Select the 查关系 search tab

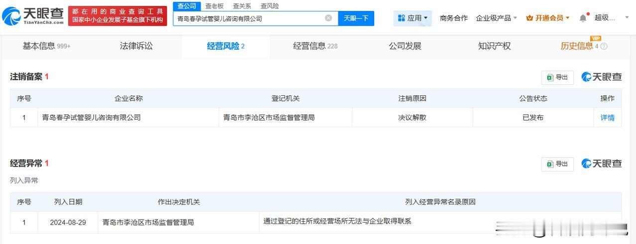click(x=242, y=6)
